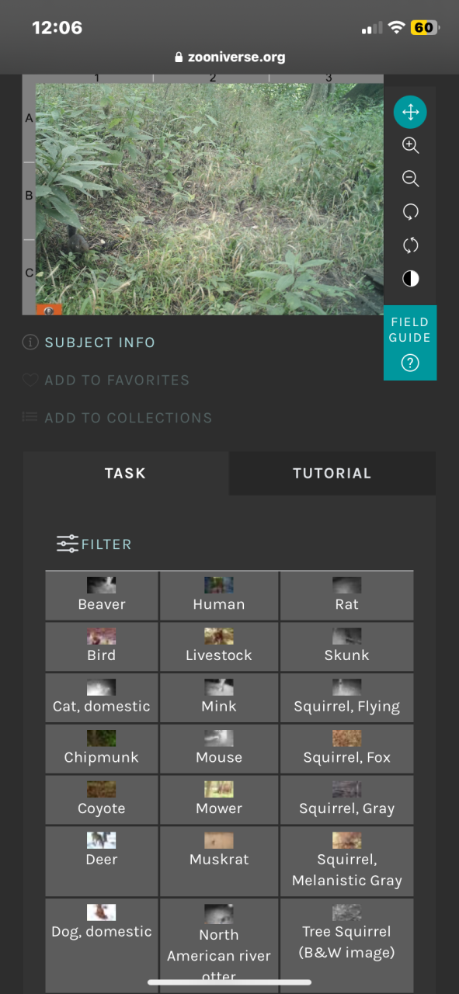Rotate the subject image
This screenshot has width=459, height=994.
click(x=410, y=212)
